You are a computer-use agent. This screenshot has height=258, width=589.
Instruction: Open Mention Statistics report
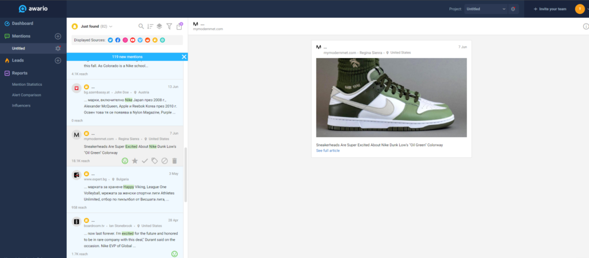coord(27,84)
